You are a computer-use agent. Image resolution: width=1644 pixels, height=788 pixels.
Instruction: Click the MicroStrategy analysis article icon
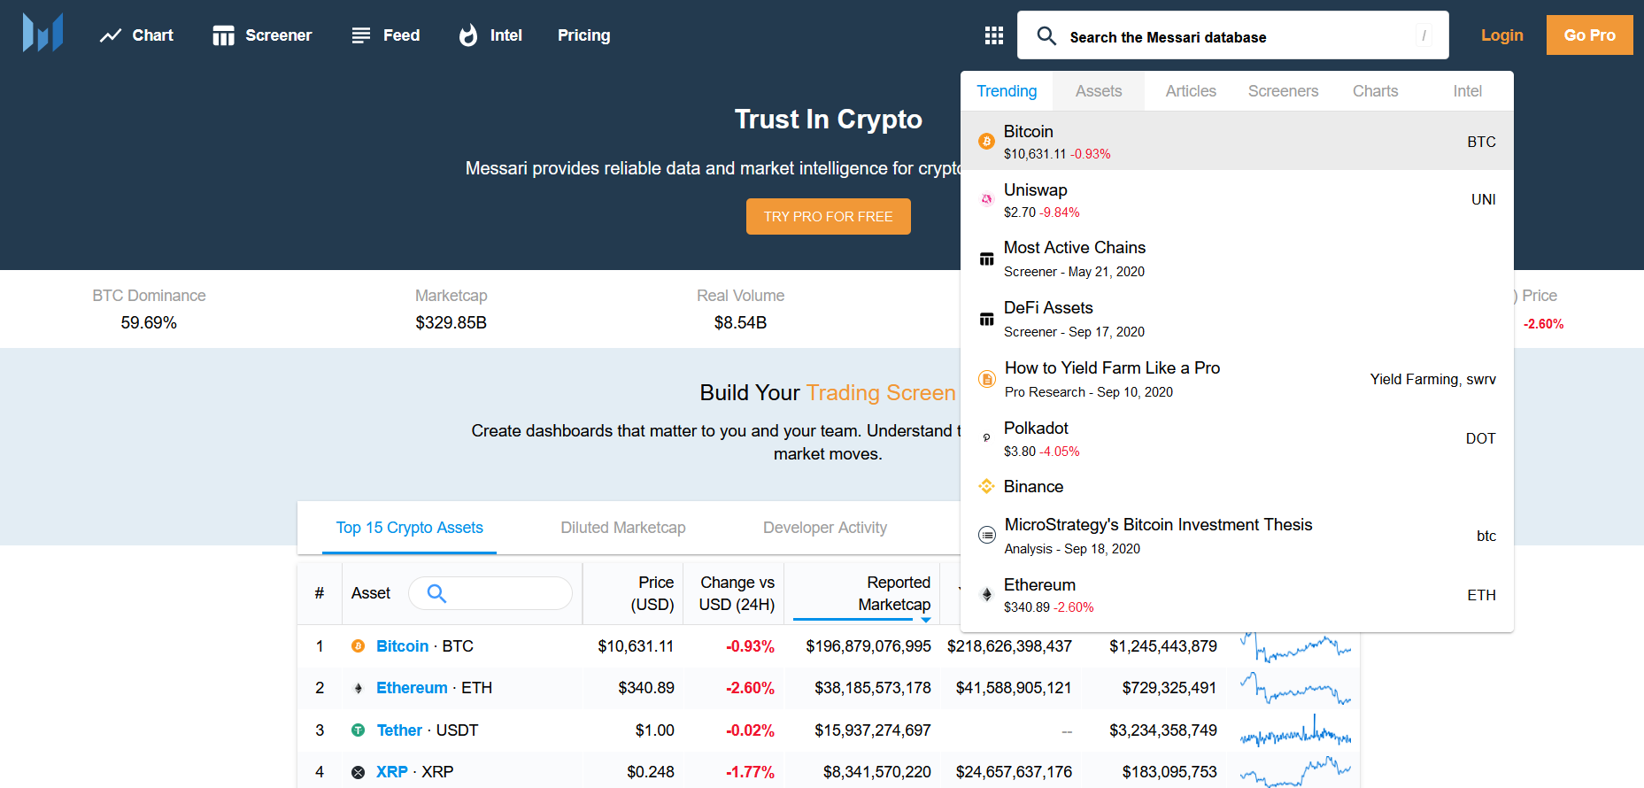pos(986,535)
